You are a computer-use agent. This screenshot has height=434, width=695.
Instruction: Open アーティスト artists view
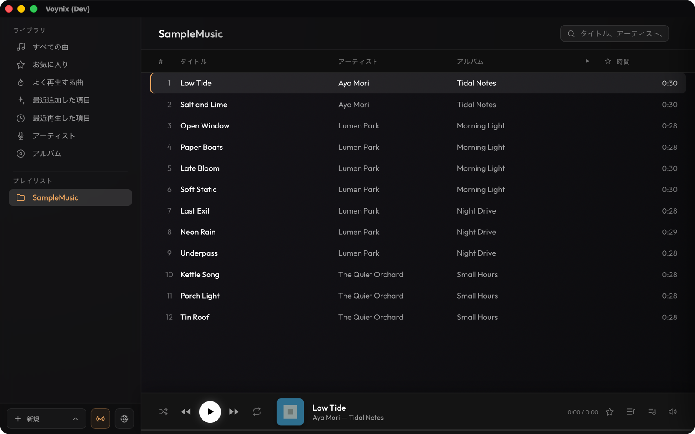[x=70, y=136]
